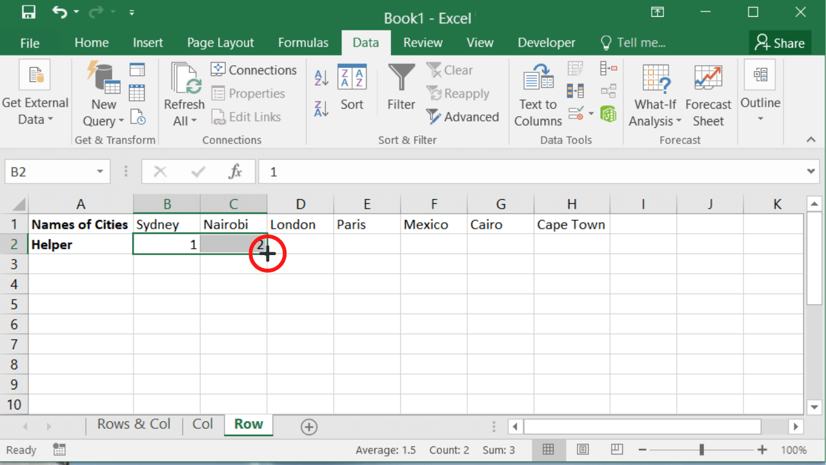Switch to Page Layout view in status bar
Viewport: 826px width, 465px height.
pyautogui.click(x=583, y=449)
